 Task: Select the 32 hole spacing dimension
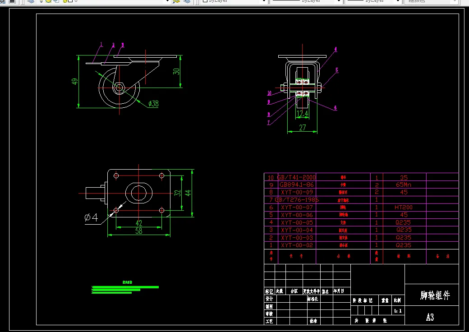pyautogui.click(x=178, y=193)
